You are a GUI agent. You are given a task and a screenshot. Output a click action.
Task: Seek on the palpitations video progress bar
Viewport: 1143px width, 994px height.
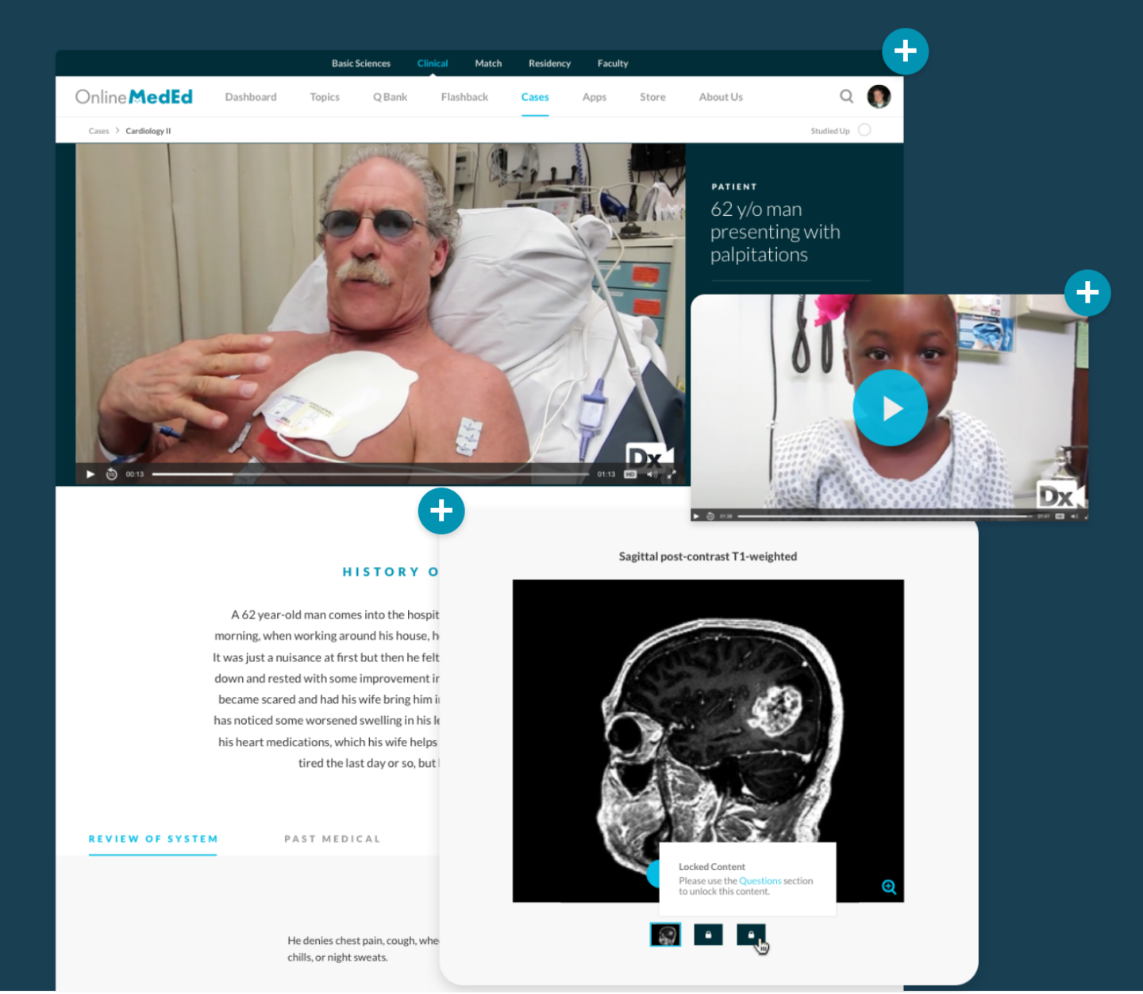click(371, 474)
